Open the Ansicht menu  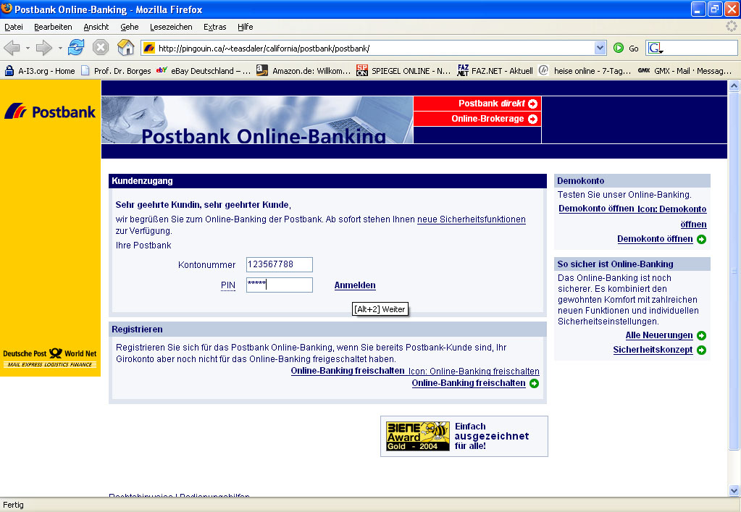coord(96,27)
